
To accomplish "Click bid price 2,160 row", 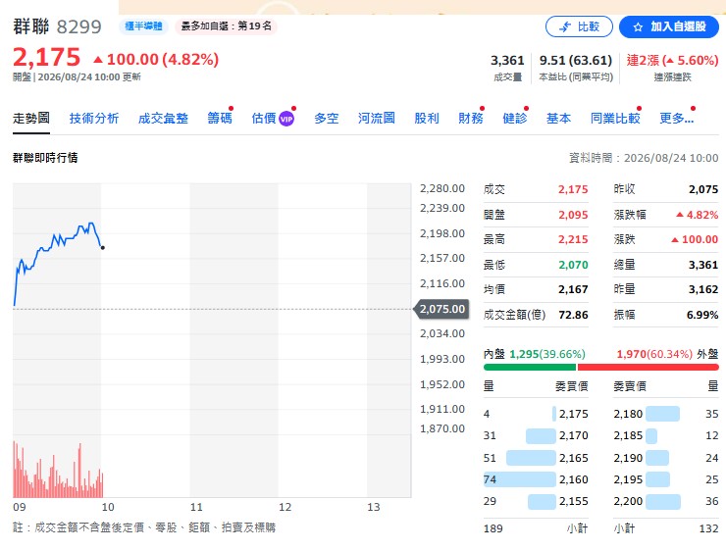I will pyautogui.click(x=536, y=479).
